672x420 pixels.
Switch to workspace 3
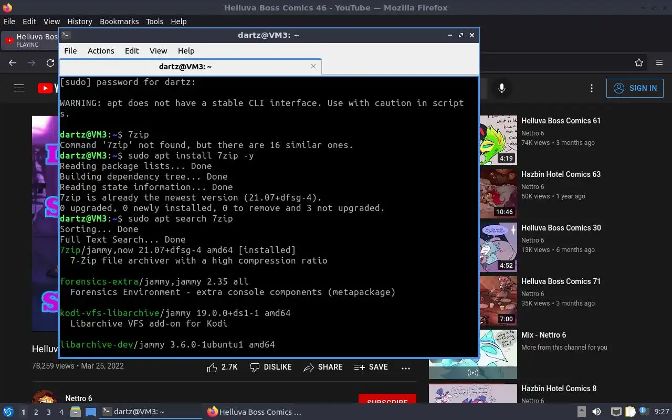coord(48,412)
